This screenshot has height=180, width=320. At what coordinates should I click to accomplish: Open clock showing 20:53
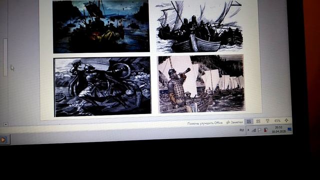(x=278, y=129)
